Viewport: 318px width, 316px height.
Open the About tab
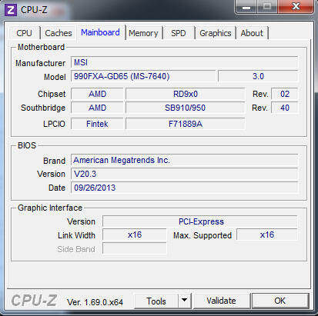pyautogui.click(x=252, y=33)
